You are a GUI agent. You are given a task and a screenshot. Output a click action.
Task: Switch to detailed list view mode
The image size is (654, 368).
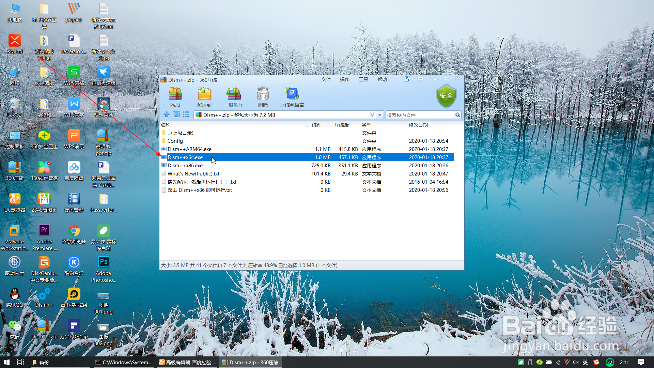pyautogui.click(x=186, y=115)
